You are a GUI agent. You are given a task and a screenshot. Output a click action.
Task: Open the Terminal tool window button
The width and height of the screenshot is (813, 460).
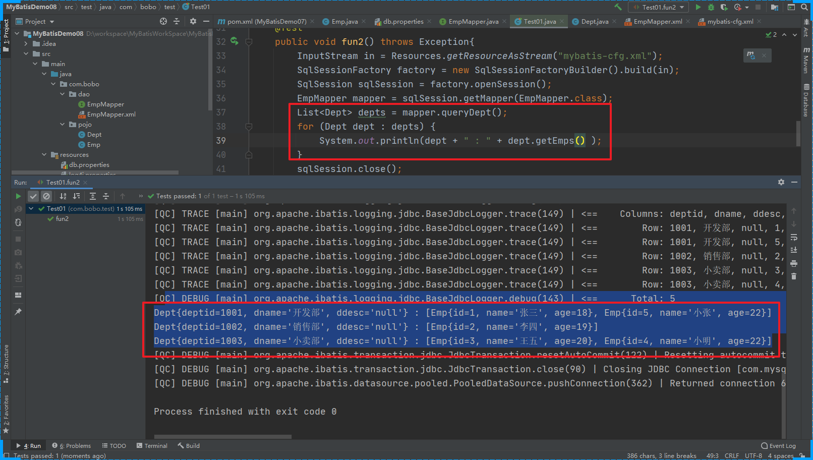click(152, 446)
